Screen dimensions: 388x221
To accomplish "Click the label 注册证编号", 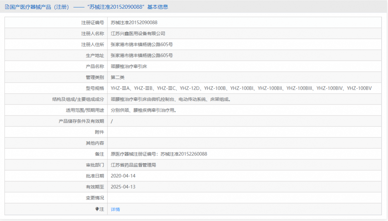I will 93,23.
